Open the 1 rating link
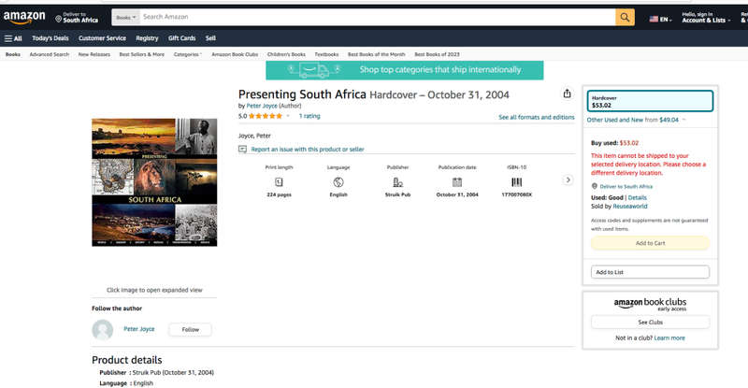 pos(309,116)
